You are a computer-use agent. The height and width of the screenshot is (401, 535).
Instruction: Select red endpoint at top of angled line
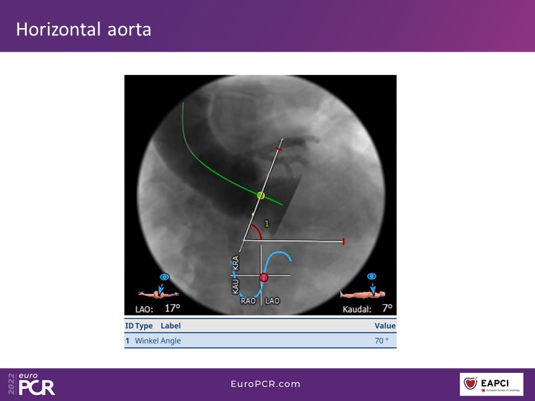278,150
